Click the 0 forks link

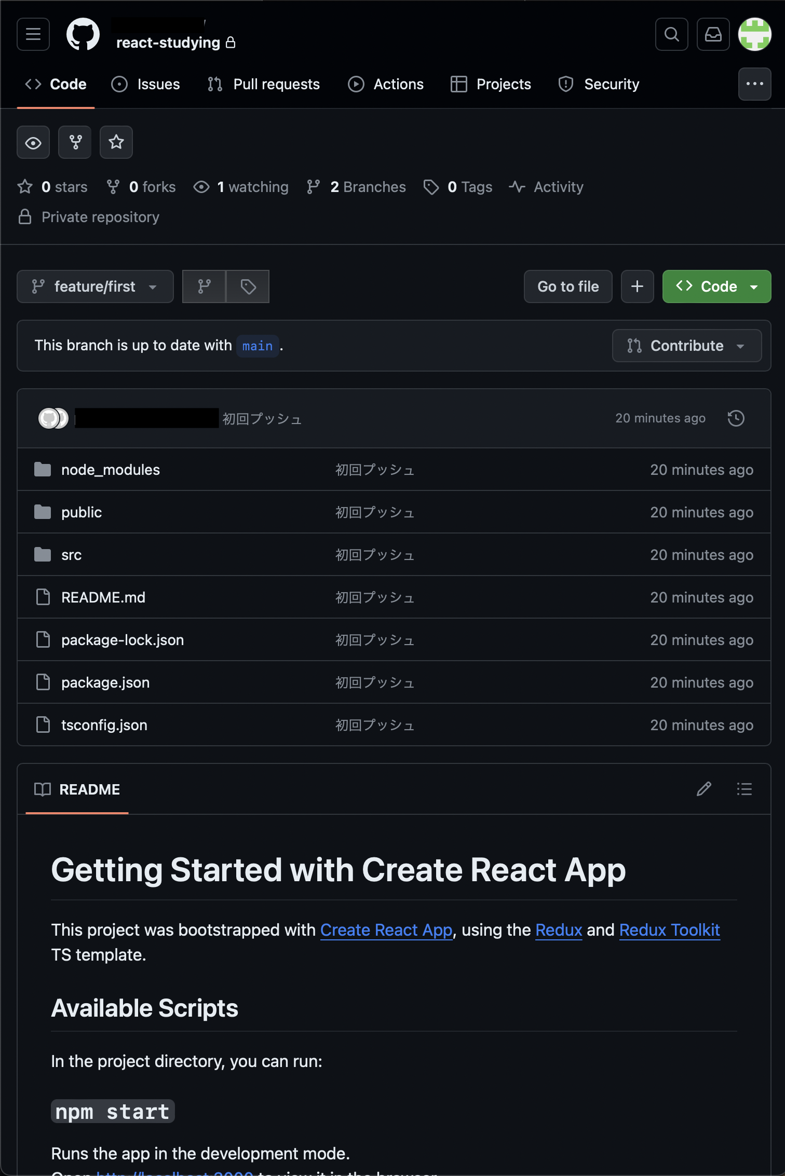point(141,187)
